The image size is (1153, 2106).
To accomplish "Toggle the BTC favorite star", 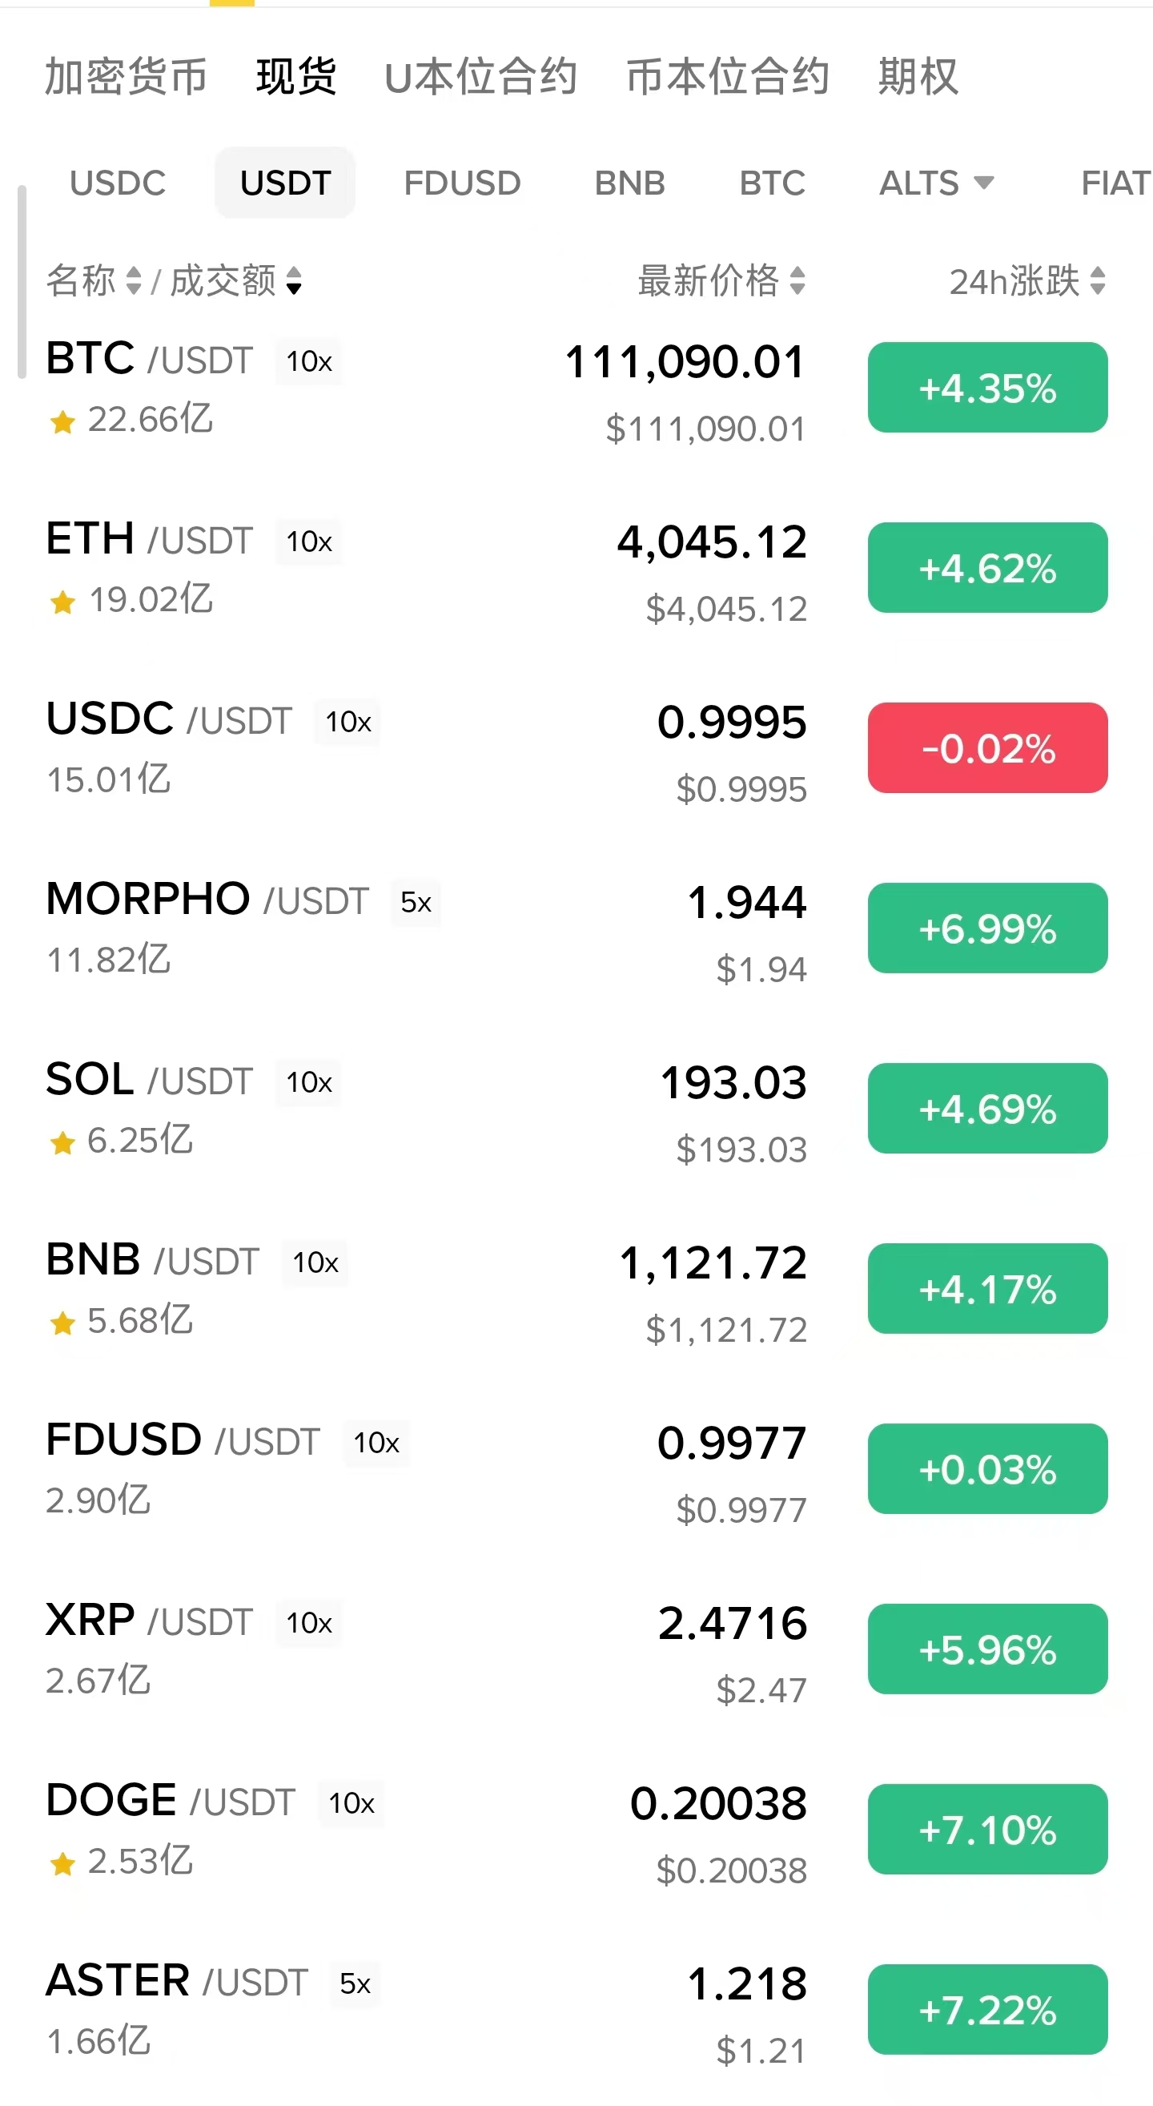I will click(62, 422).
